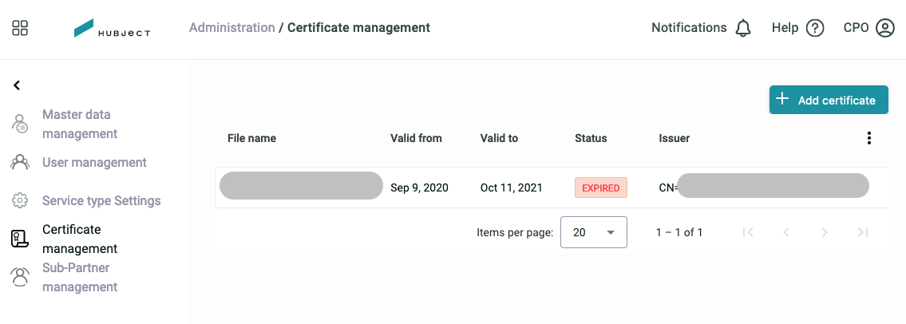The image size is (906, 324).
Task: Click File name column header
Action: 252,138
